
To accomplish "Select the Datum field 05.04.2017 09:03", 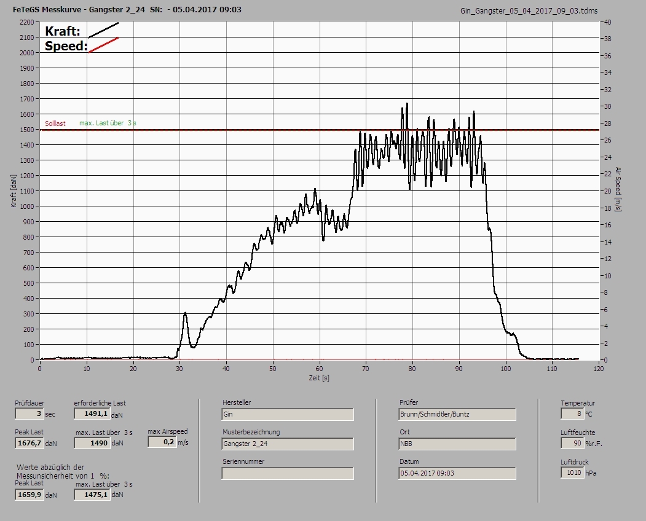I will [457, 474].
